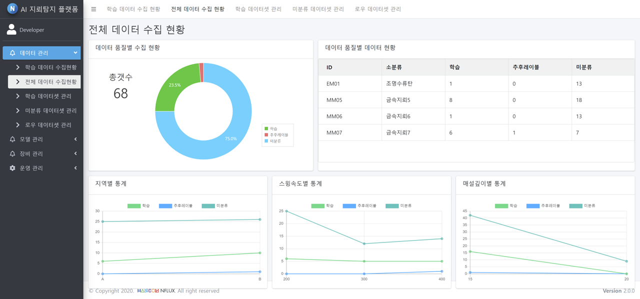
Task: Click the HANCOM NFLUX footer logo
Action: (x=156, y=291)
